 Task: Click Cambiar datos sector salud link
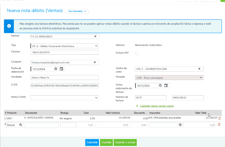[156, 106]
